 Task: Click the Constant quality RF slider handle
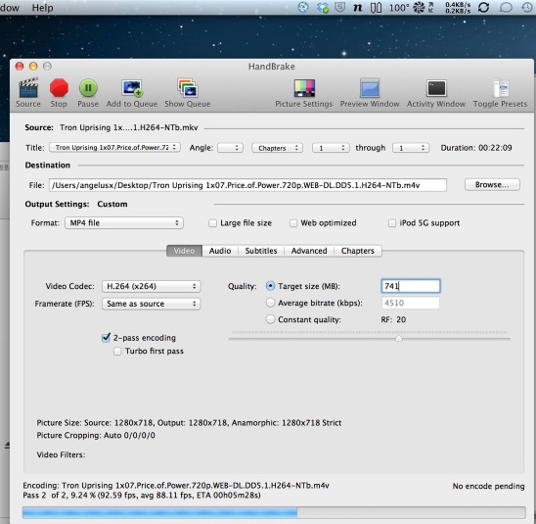pos(399,339)
